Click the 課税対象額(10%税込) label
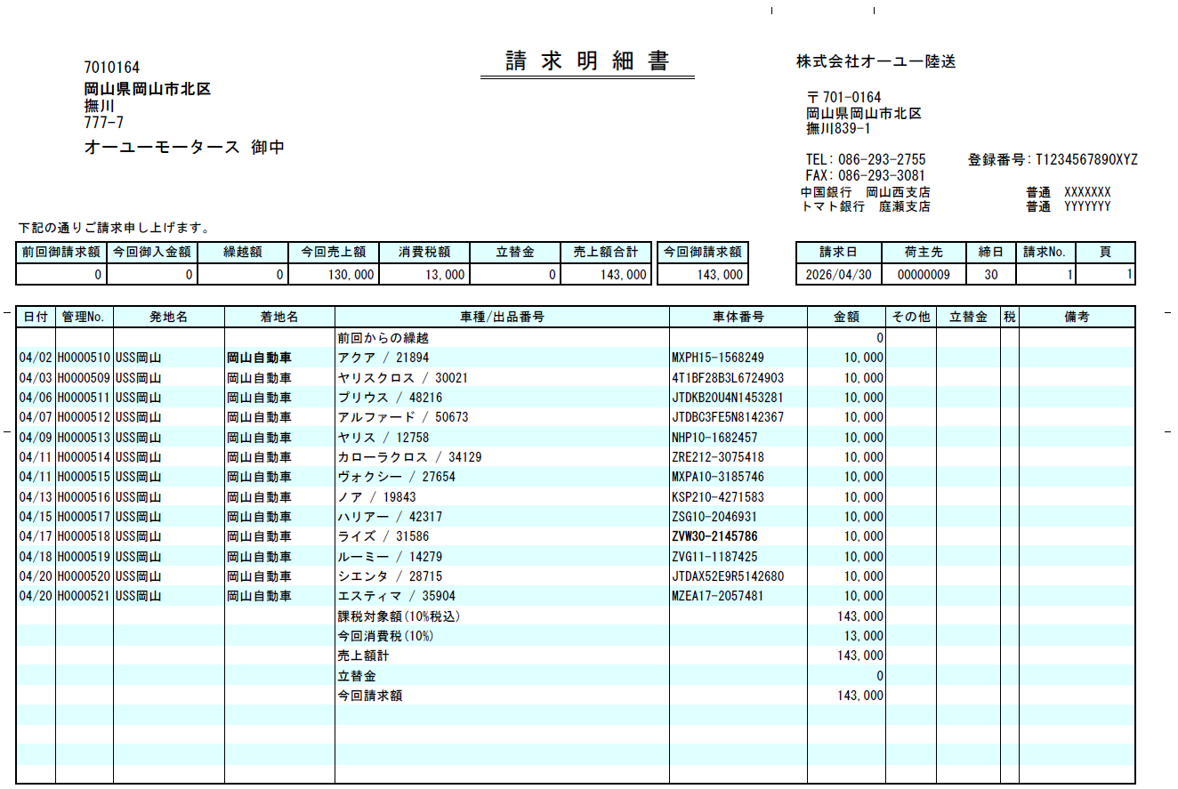Image resolution: width=1178 pixels, height=789 pixels. 399,616
